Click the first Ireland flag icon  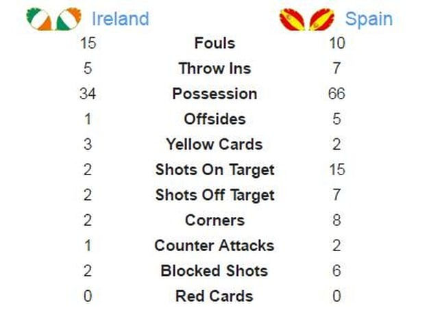[39, 19]
